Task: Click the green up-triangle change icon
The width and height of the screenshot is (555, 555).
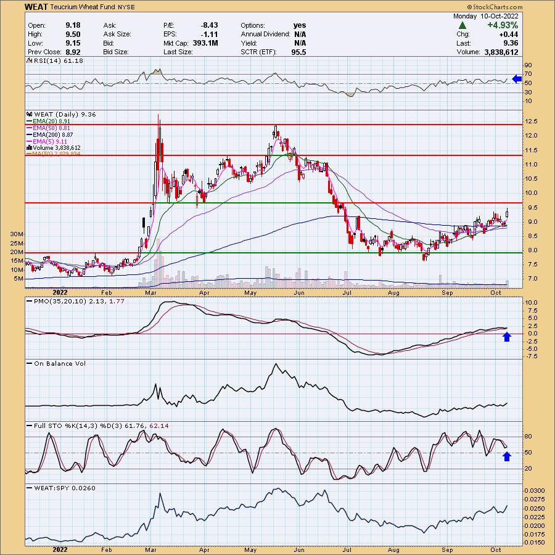Action: (x=462, y=25)
